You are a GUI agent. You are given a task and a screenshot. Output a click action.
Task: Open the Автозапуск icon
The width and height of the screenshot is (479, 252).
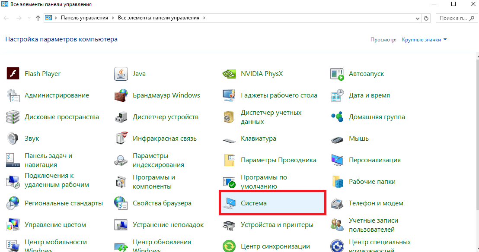point(337,74)
